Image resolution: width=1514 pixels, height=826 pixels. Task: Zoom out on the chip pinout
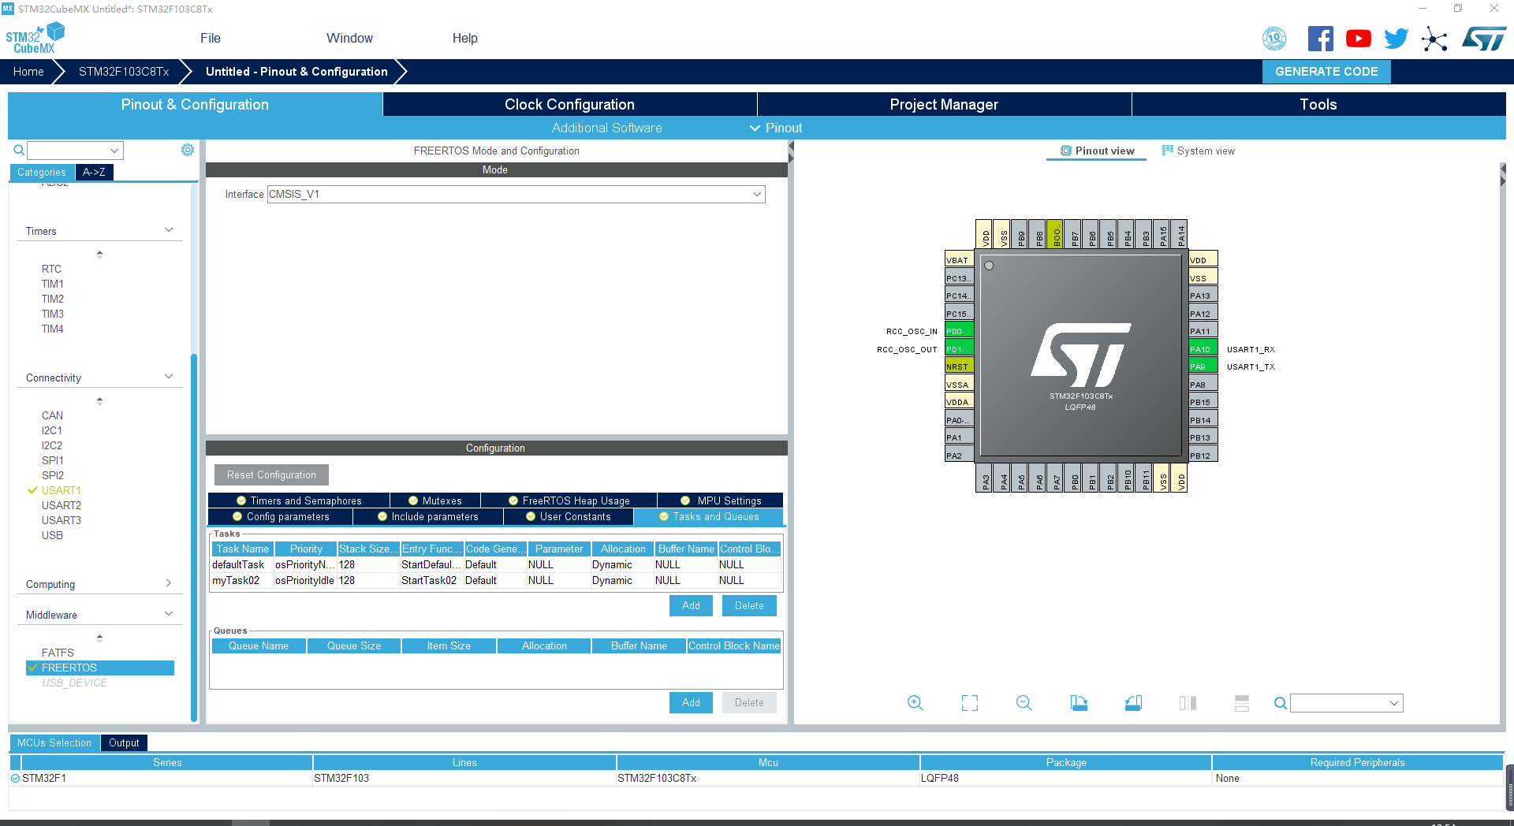(1024, 703)
